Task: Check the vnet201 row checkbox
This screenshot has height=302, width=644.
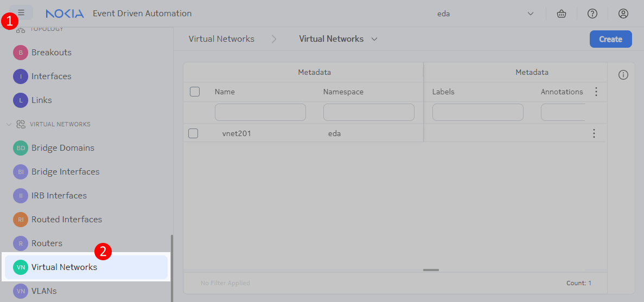Action: tap(193, 133)
